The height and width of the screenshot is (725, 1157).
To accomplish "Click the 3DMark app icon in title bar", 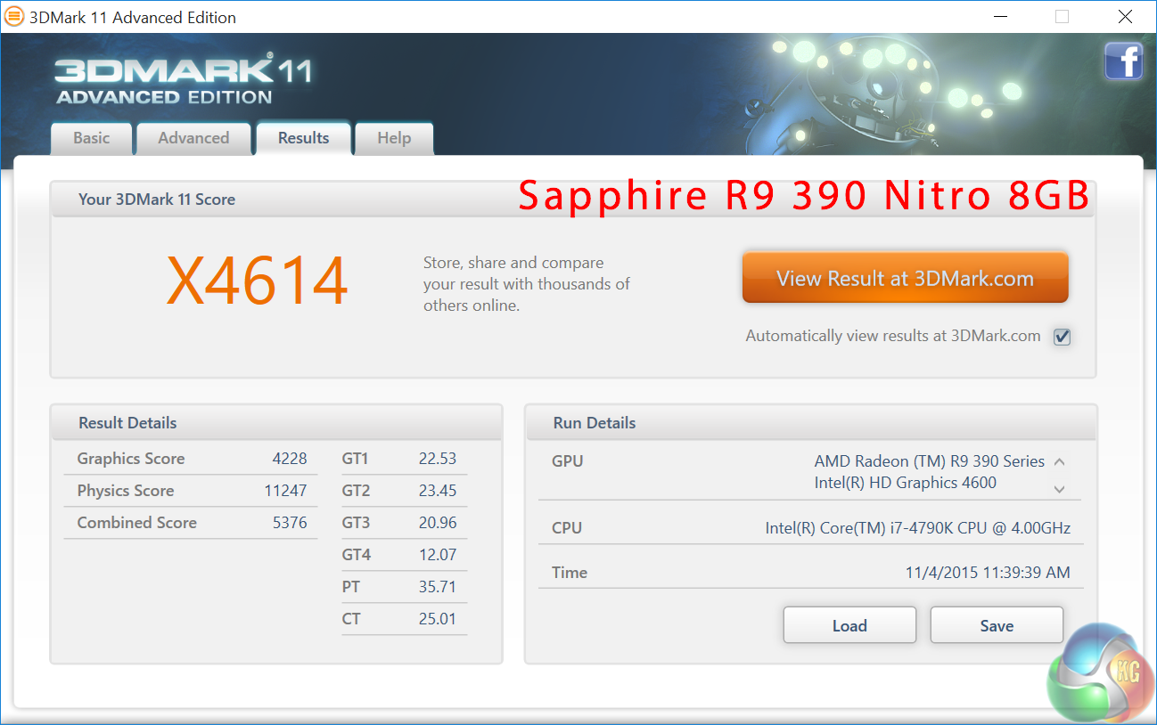I will (x=14, y=17).
